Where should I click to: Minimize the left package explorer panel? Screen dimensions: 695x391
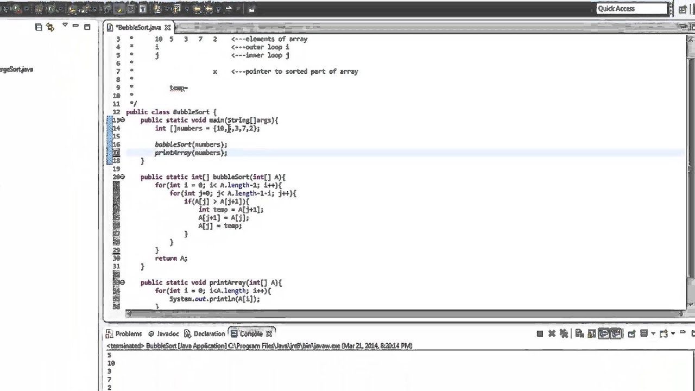pyautogui.click(x=75, y=26)
